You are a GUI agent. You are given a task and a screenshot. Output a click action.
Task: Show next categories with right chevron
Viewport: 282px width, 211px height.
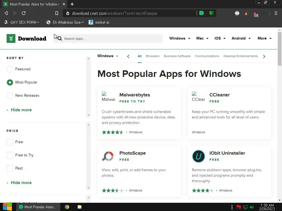264,56
